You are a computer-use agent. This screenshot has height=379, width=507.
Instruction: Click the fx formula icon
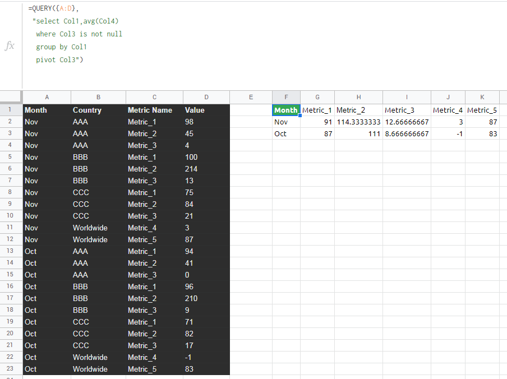pos(10,46)
